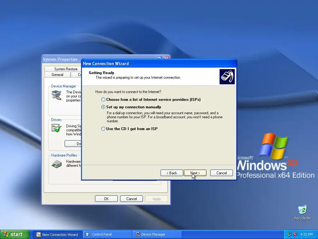Click 'How do you want to connect' question text

coord(128,92)
